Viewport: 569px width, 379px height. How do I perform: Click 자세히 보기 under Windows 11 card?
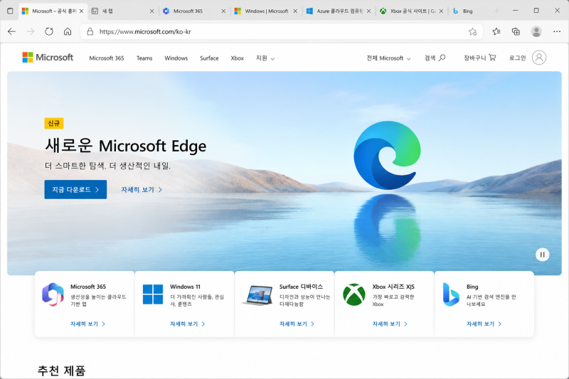pos(188,324)
